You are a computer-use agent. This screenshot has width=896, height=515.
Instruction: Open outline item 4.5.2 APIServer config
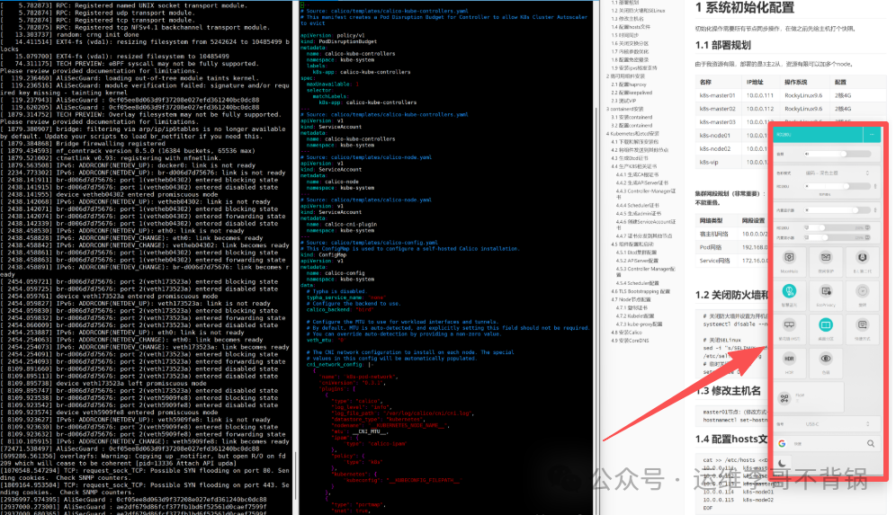(x=637, y=261)
